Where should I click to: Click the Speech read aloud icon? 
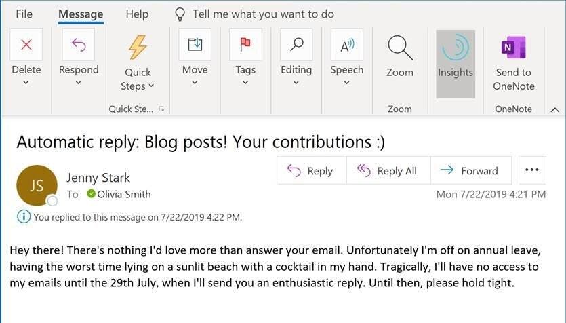point(347,45)
